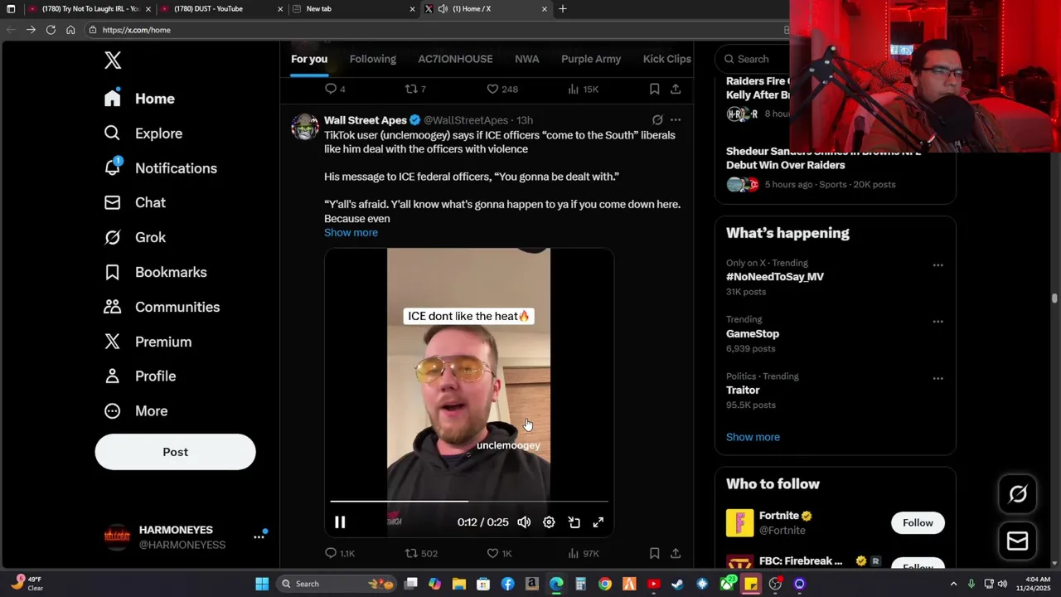Screen dimensions: 1061x597
Task: Pause the playing video
Action: [340, 522]
